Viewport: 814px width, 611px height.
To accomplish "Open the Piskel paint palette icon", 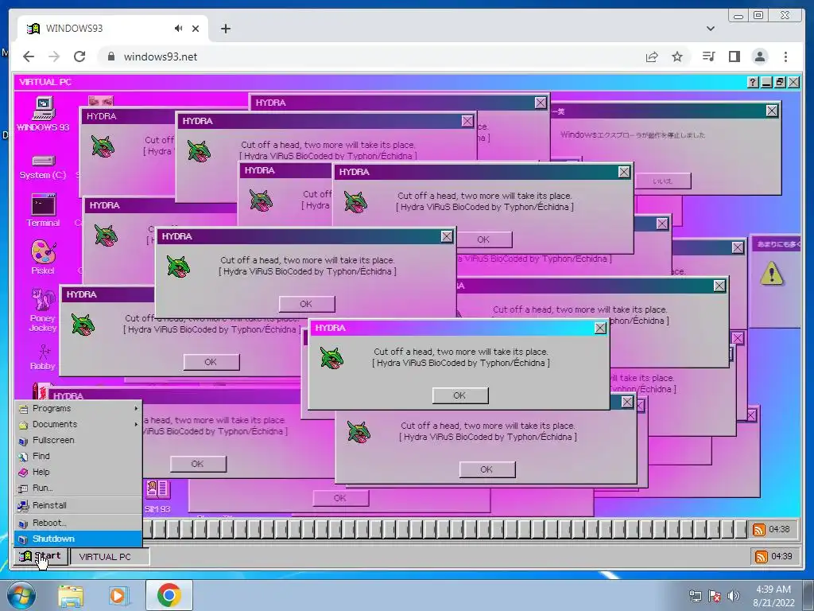I will click(43, 257).
